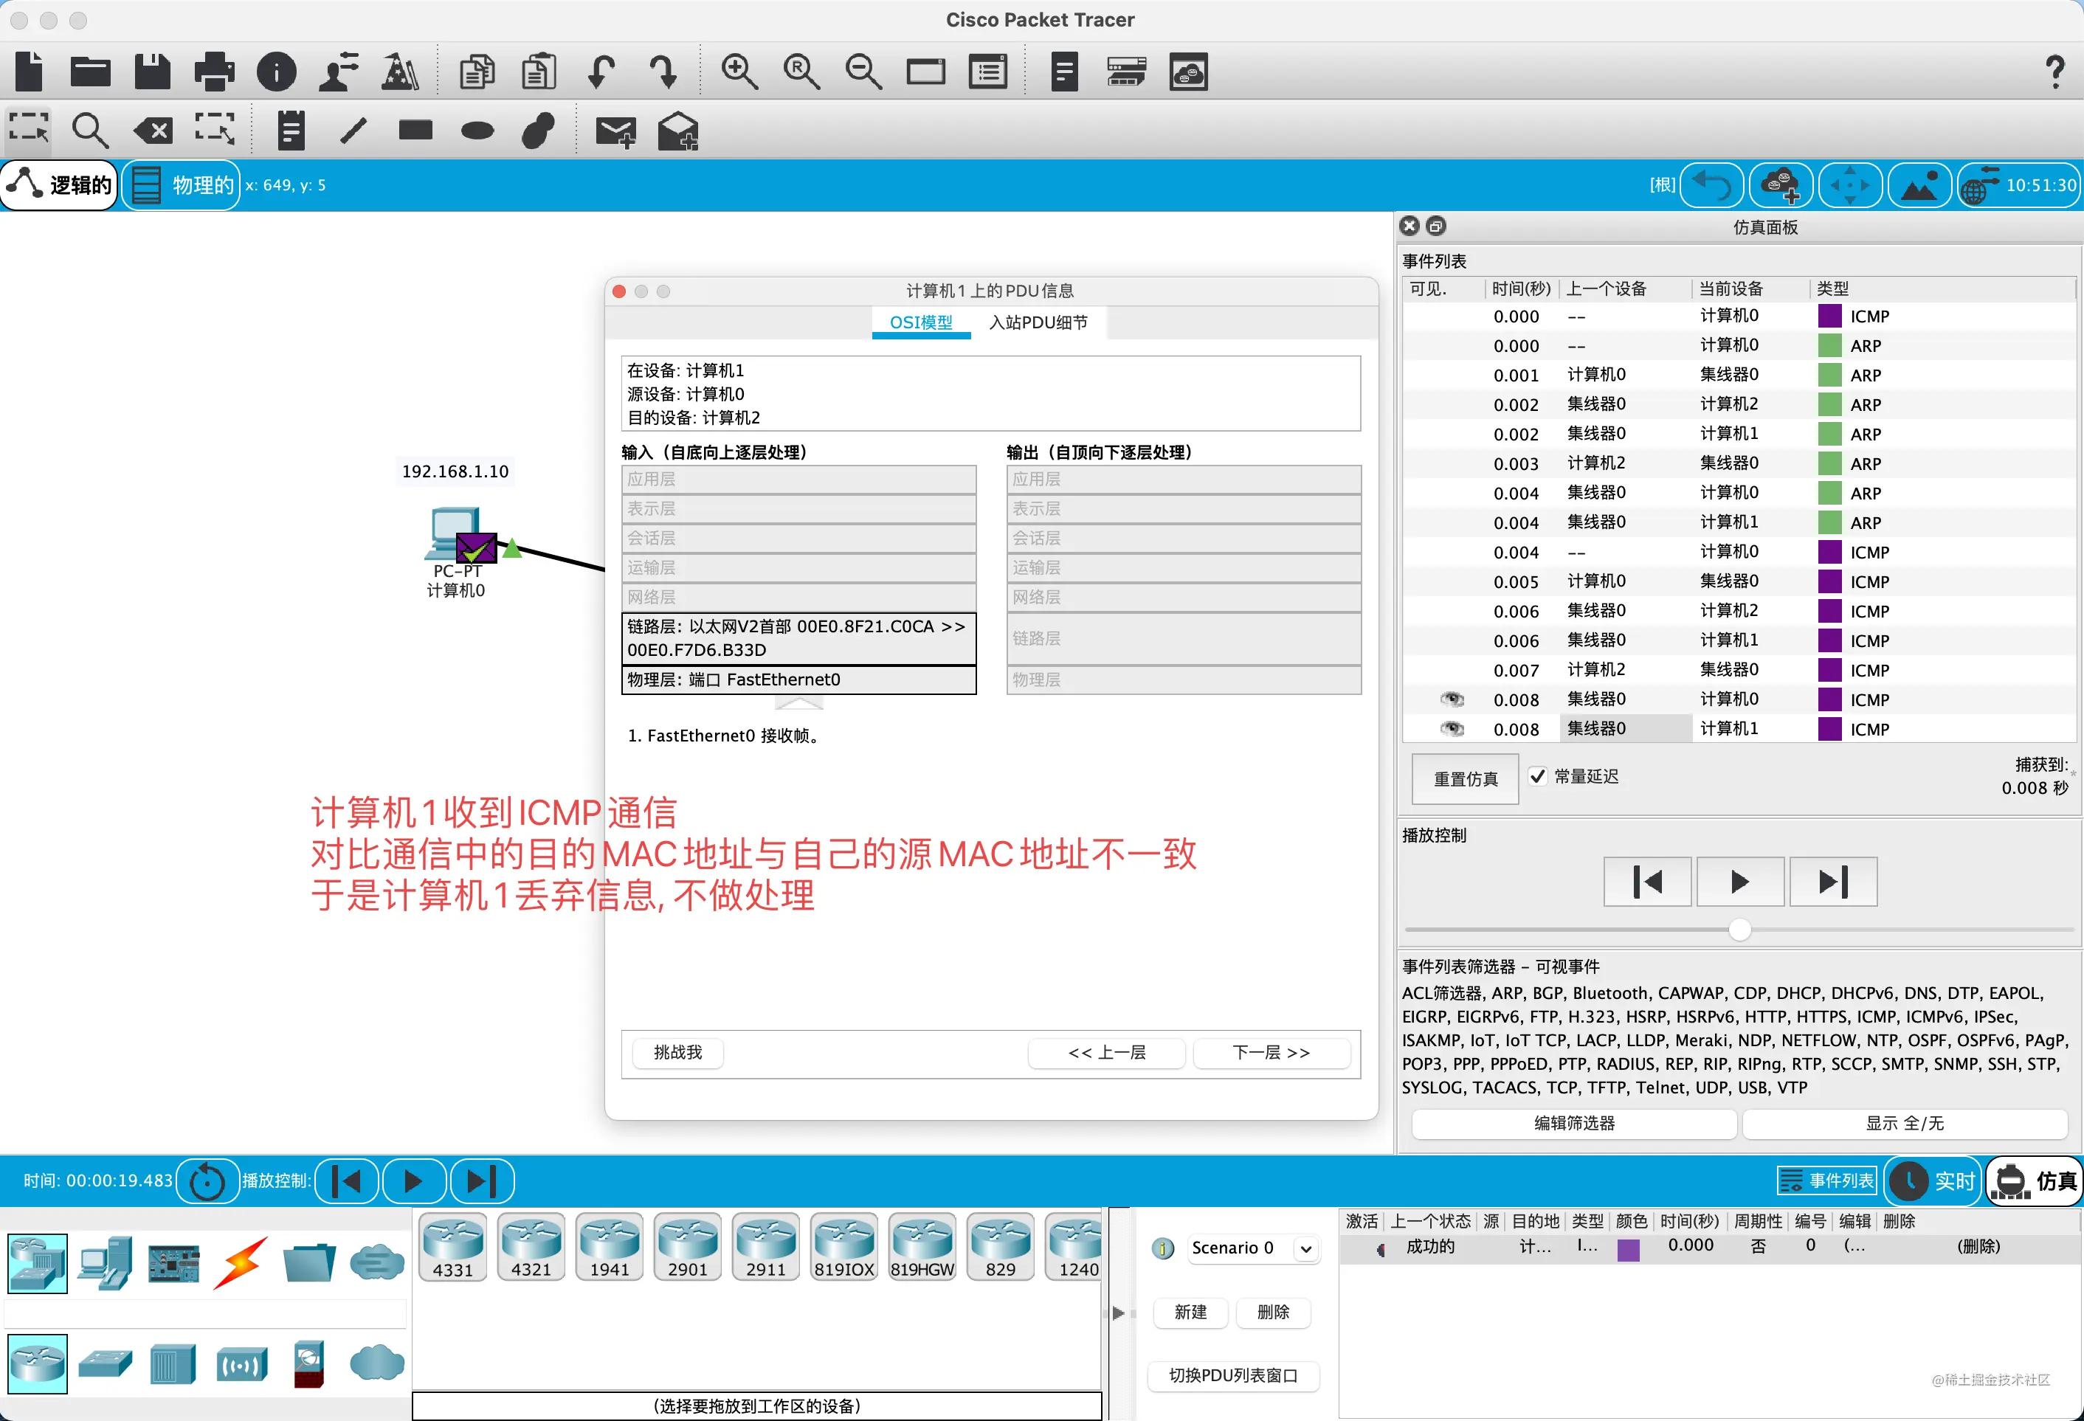
Task: Select the Add Simple PDU envelope
Action: click(x=616, y=132)
